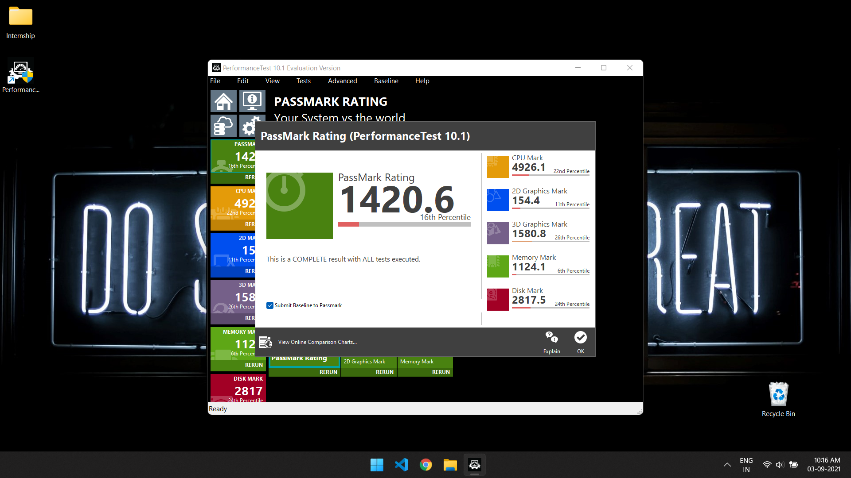The width and height of the screenshot is (851, 478).
Task: Click the orange CPU Mark icon
Action: click(498, 167)
